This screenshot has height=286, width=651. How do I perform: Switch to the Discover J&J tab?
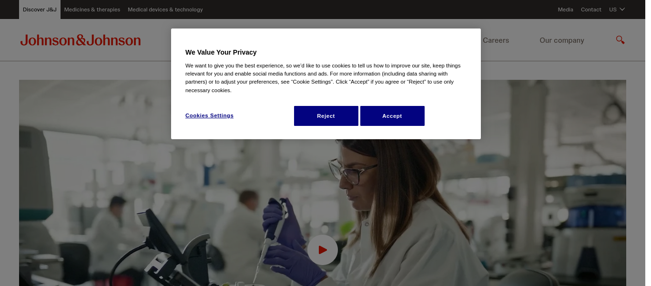pos(40,10)
